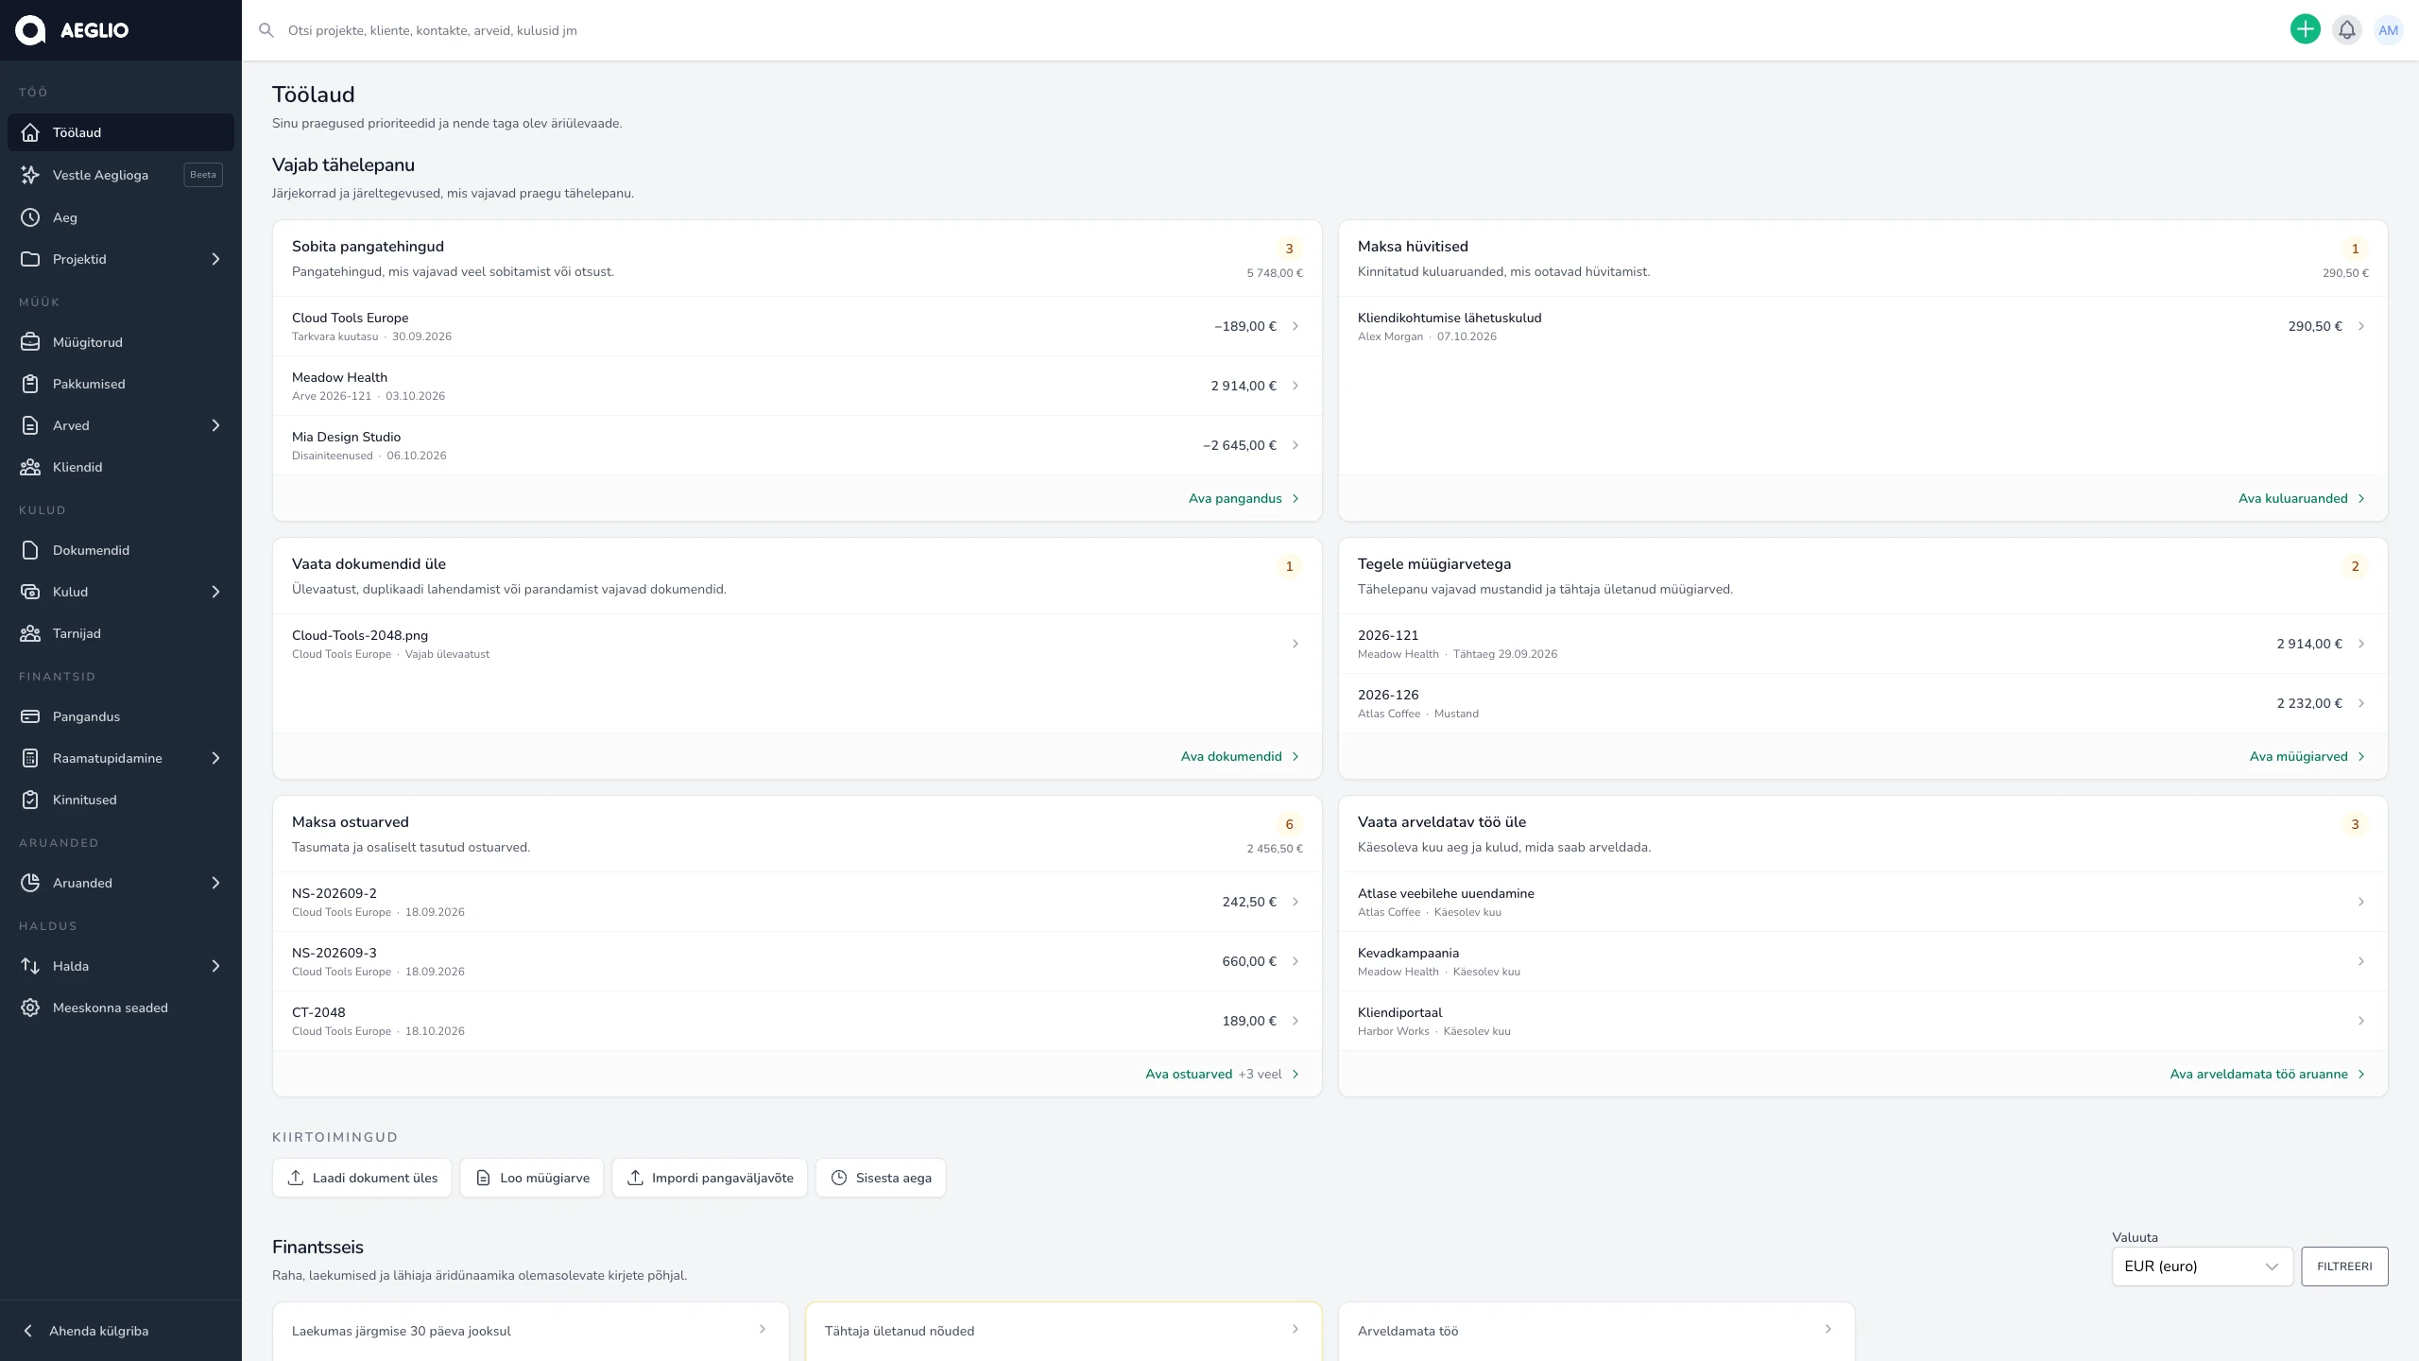Expand the Halda submenu chevron
The image size is (2419, 1361).
point(215,966)
